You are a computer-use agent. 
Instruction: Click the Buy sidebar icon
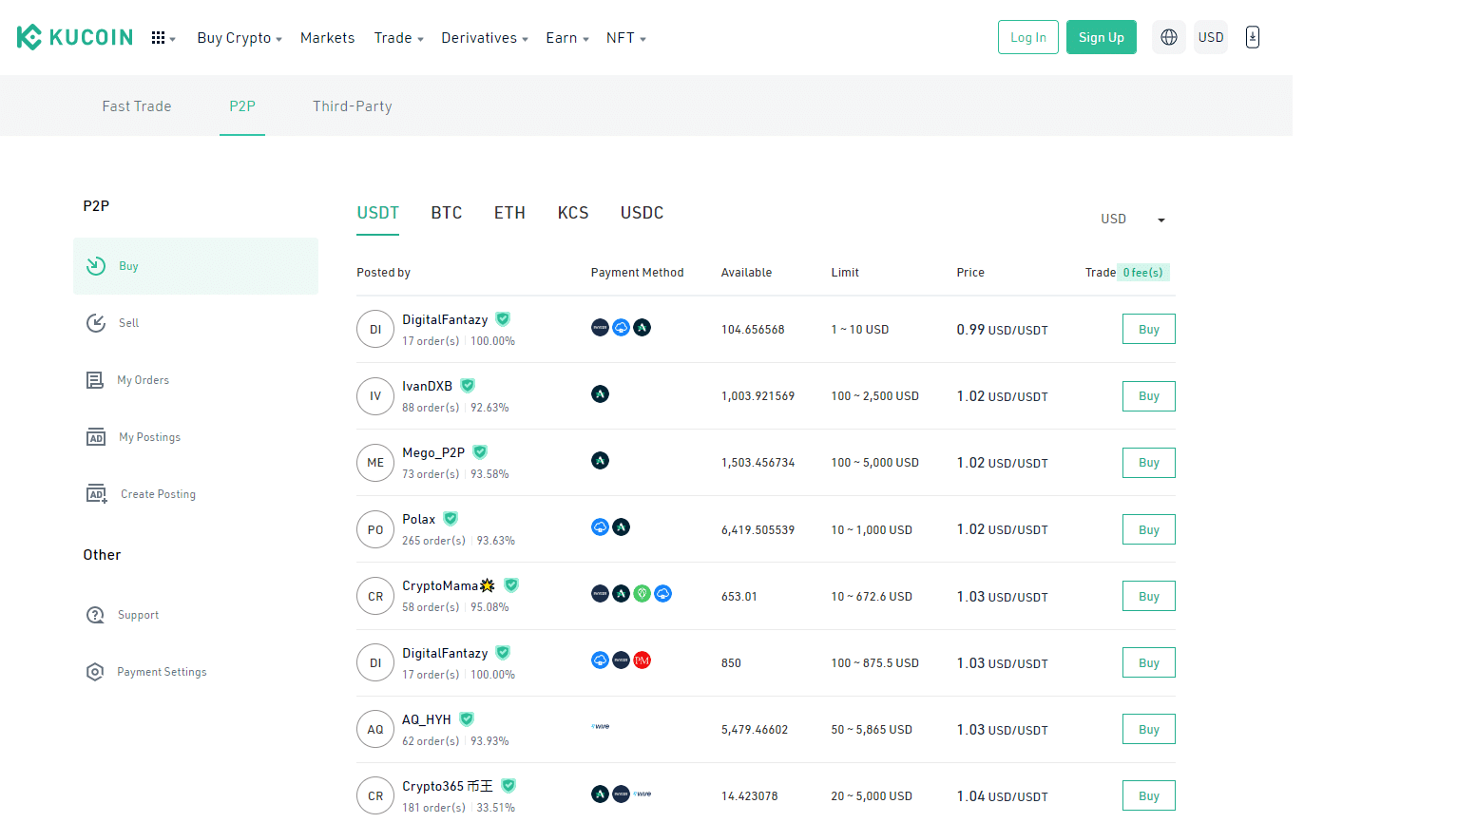click(x=96, y=266)
